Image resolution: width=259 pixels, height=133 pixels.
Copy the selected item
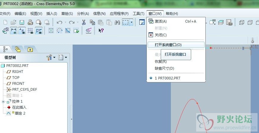(92, 22)
